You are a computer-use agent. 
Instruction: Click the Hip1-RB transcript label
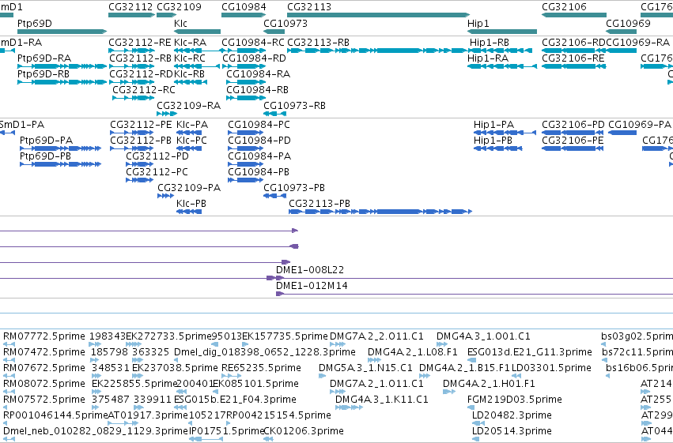490,43
